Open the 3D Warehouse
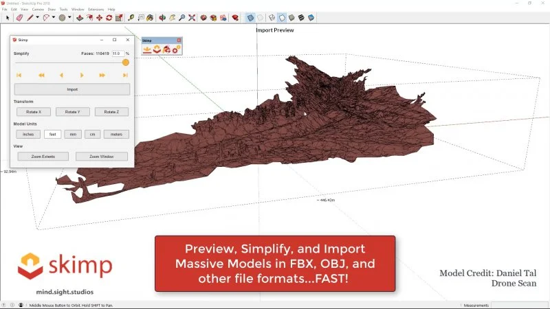 (203, 18)
